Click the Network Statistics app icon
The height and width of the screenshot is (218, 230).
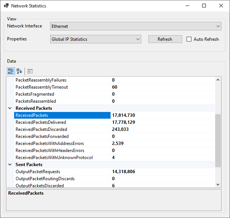click(x=6, y=6)
